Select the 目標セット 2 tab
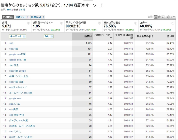The width and height of the screenshot is (178, 140). coord(38,17)
